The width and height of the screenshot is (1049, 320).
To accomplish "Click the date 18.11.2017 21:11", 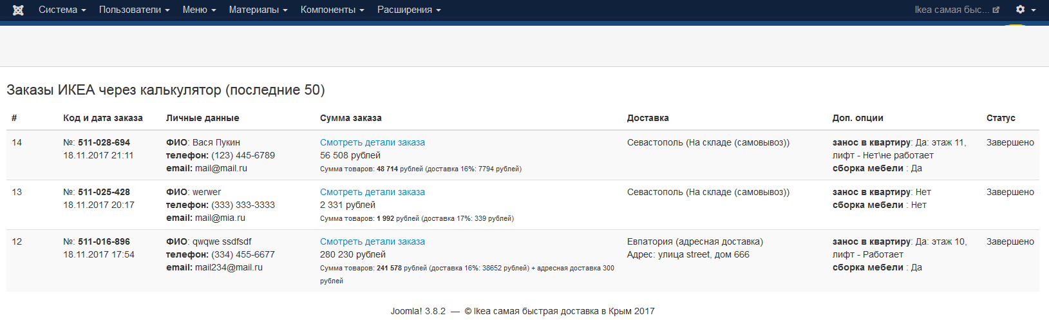I will tap(99, 155).
